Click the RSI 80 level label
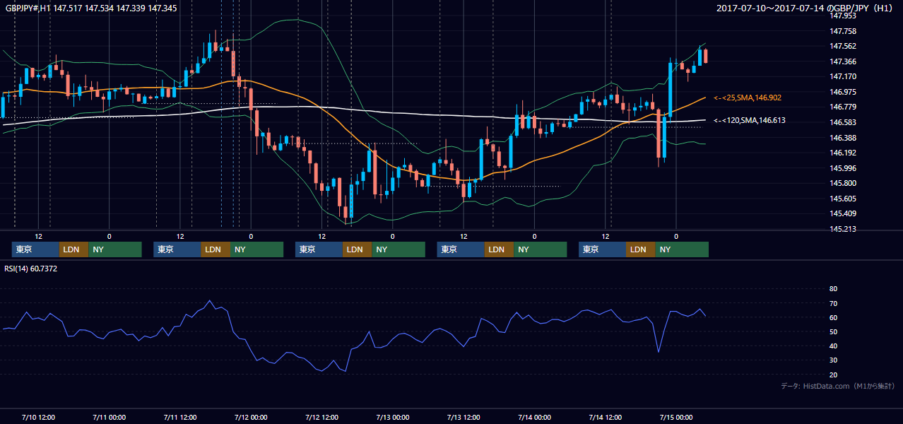This screenshot has width=903, height=424. pyautogui.click(x=833, y=289)
